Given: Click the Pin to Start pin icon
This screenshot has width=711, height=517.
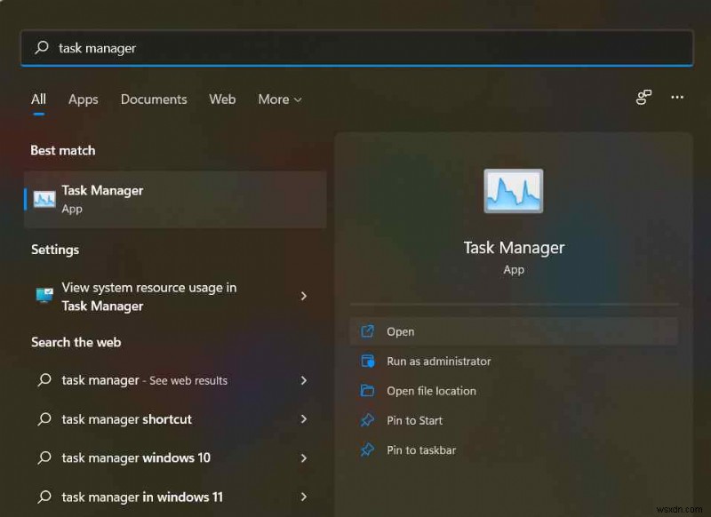Looking at the screenshot, I should tap(369, 420).
